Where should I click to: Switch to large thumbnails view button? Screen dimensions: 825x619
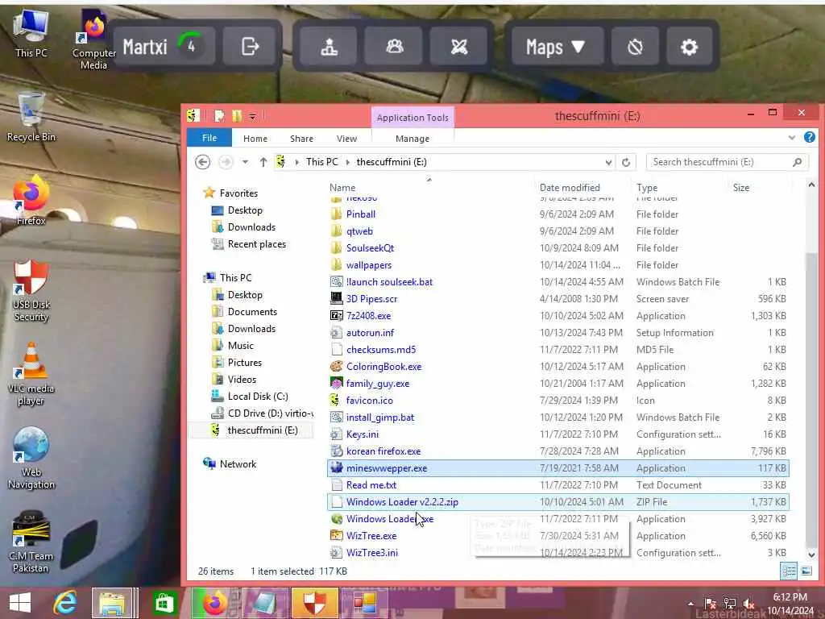click(x=806, y=571)
